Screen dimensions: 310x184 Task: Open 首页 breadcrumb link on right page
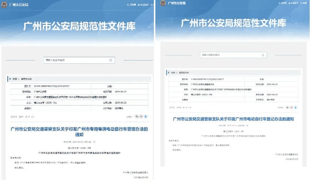173,73
